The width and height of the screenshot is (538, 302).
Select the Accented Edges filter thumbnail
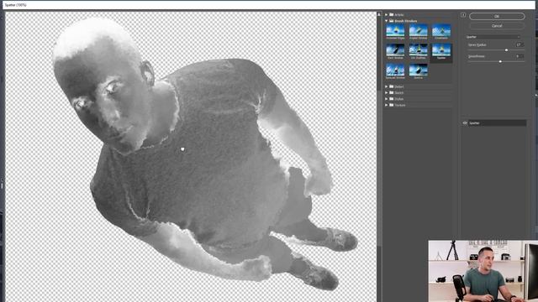tap(395, 31)
